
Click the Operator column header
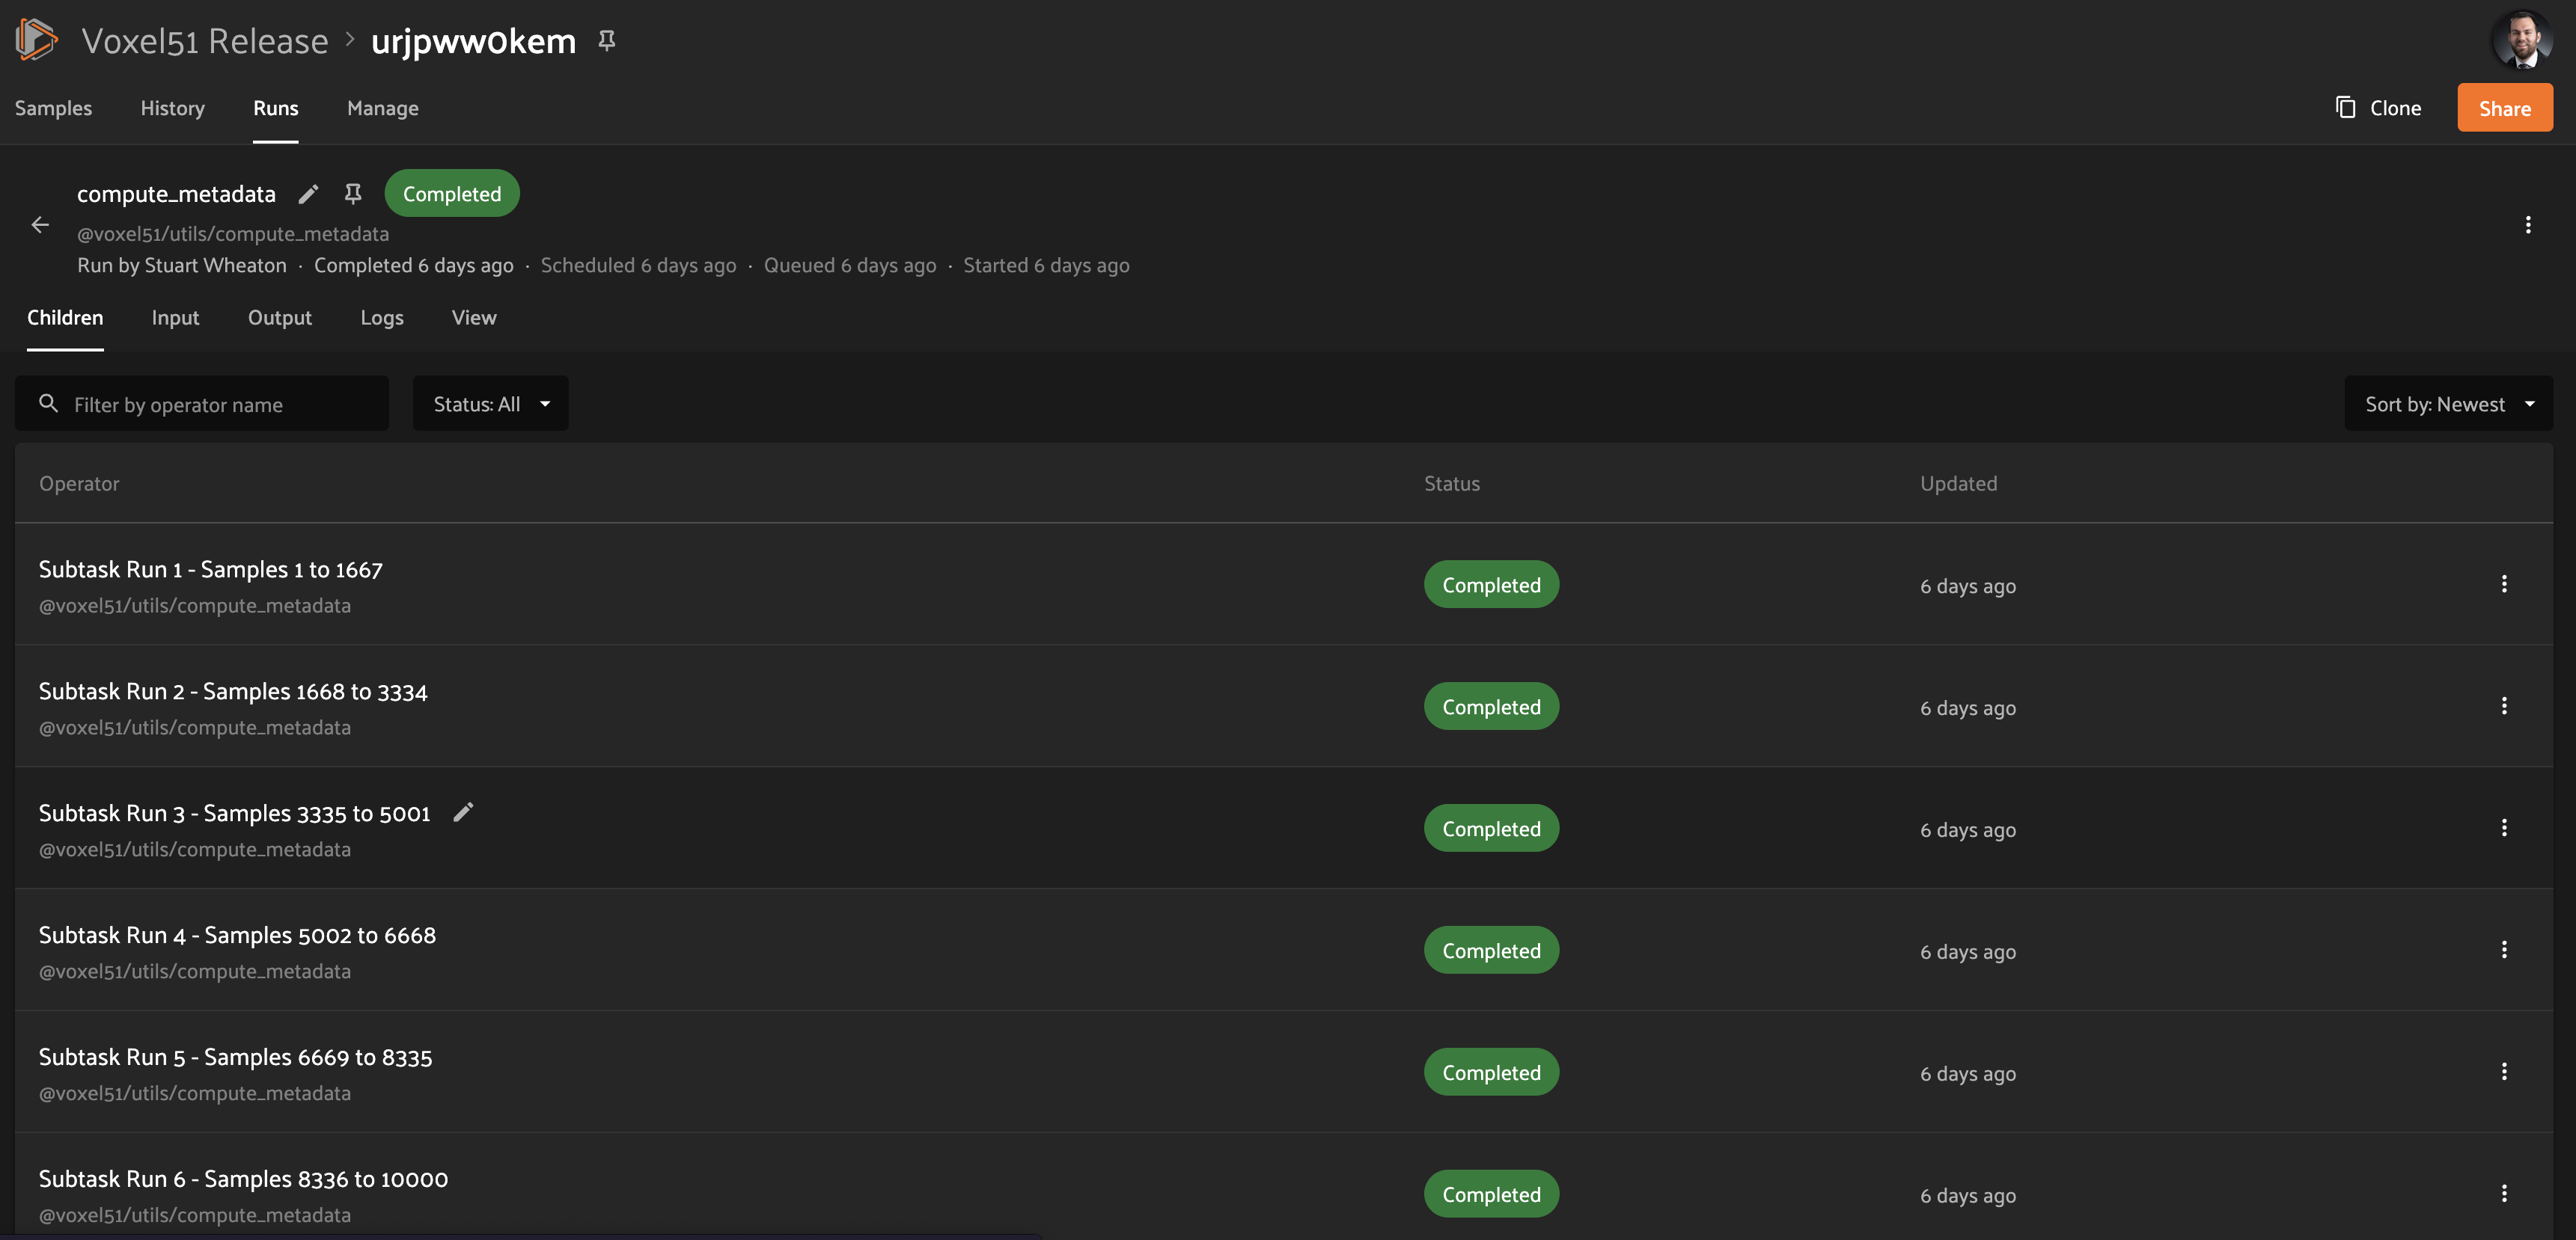click(x=79, y=484)
